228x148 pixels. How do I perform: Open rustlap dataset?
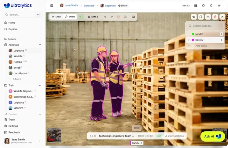18,62
